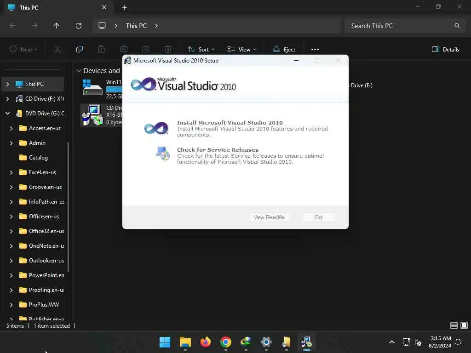The width and height of the screenshot is (471, 353).
Task: Expand This PC in navigation pane
Action: click(8, 84)
